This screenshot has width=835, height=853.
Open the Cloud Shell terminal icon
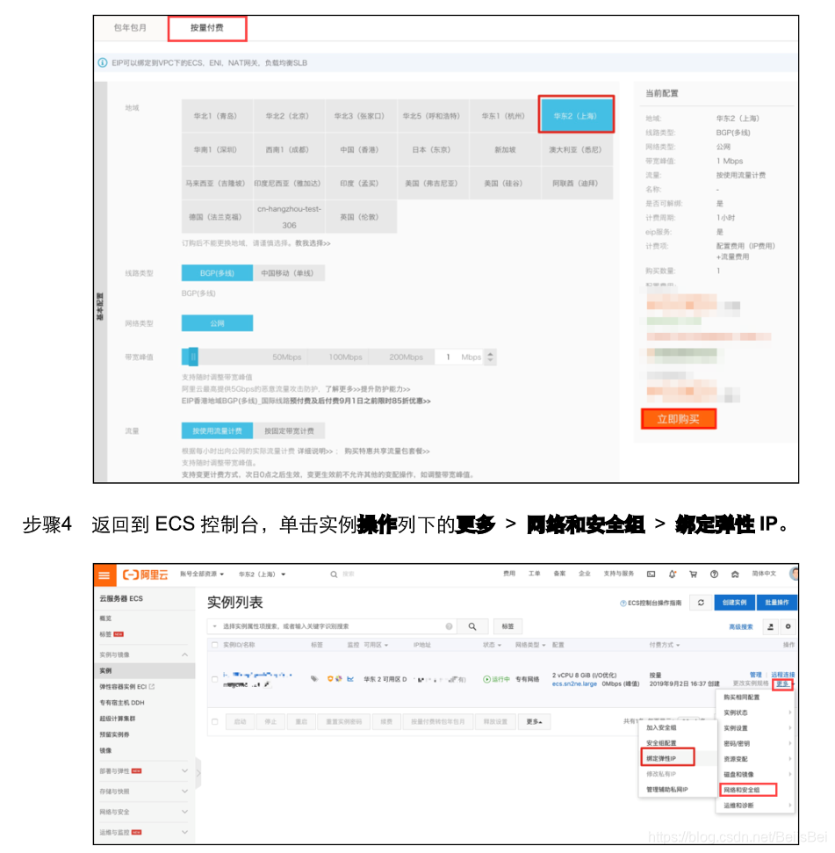point(651,574)
